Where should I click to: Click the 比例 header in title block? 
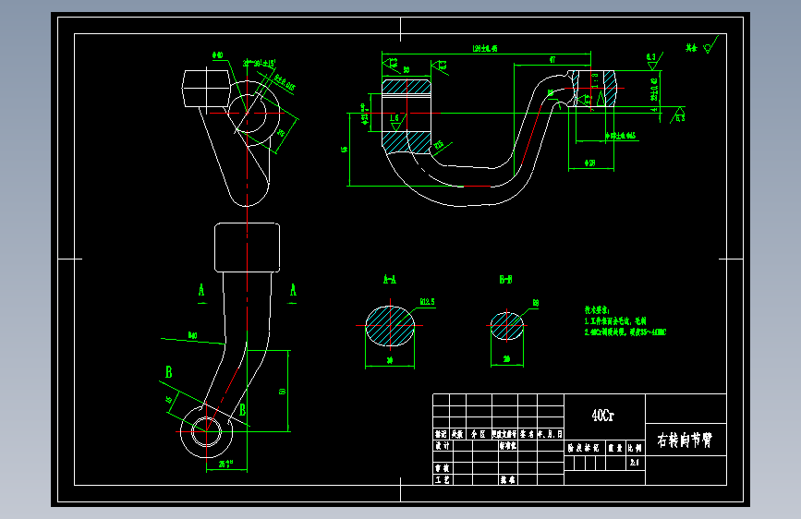click(635, 448)
